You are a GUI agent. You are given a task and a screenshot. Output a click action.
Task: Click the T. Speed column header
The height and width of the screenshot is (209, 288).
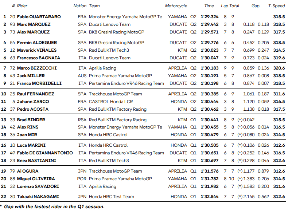(276, 6)
